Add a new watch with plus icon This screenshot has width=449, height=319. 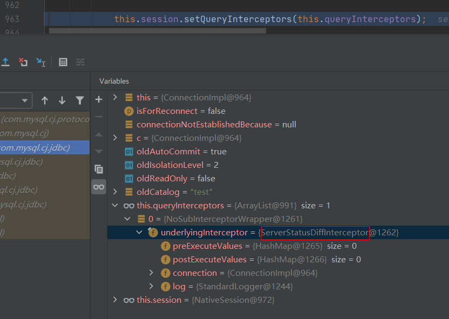(98, 99)
